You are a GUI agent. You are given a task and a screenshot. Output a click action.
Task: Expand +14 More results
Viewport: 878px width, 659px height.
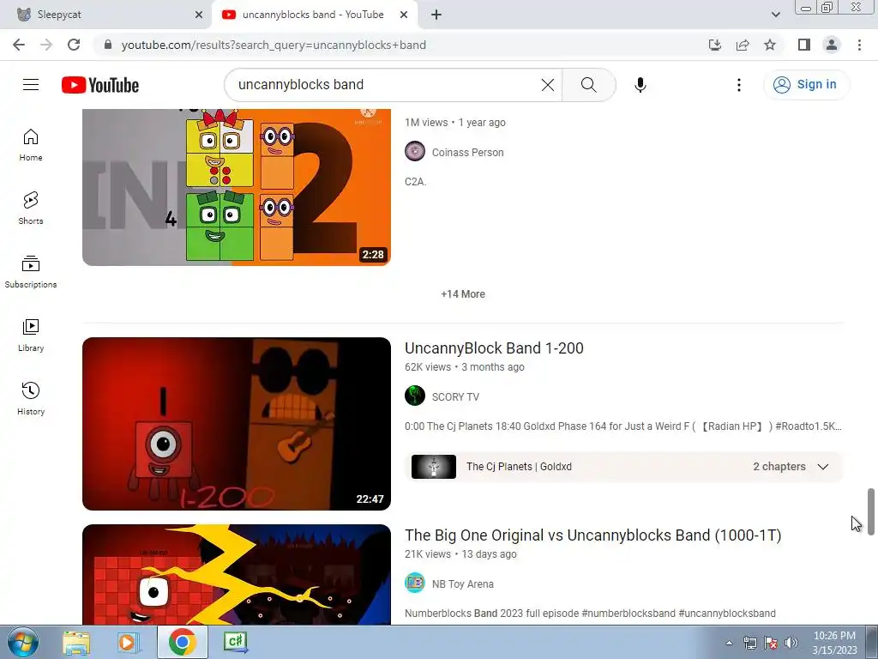462,294
